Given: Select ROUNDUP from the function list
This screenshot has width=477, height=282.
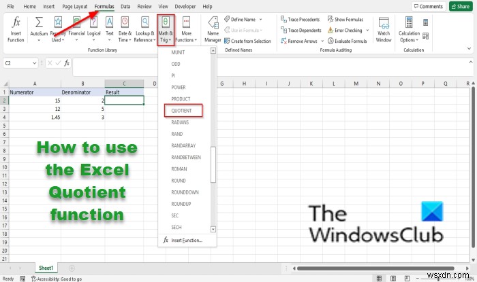Looking at the screenshot, I should [x=181, y=204].
